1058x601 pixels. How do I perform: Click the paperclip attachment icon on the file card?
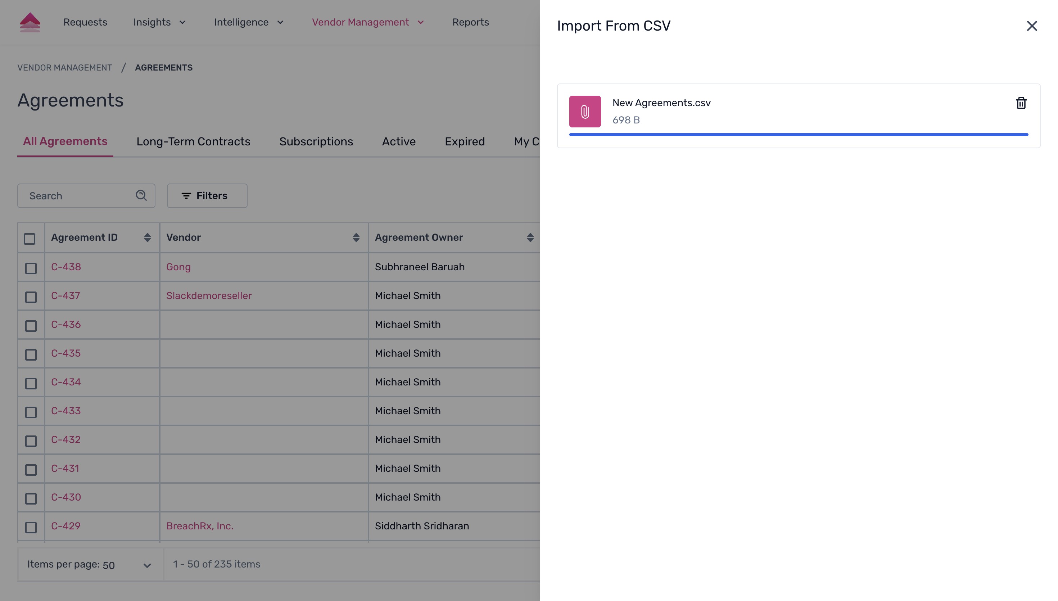coord(585,111)
